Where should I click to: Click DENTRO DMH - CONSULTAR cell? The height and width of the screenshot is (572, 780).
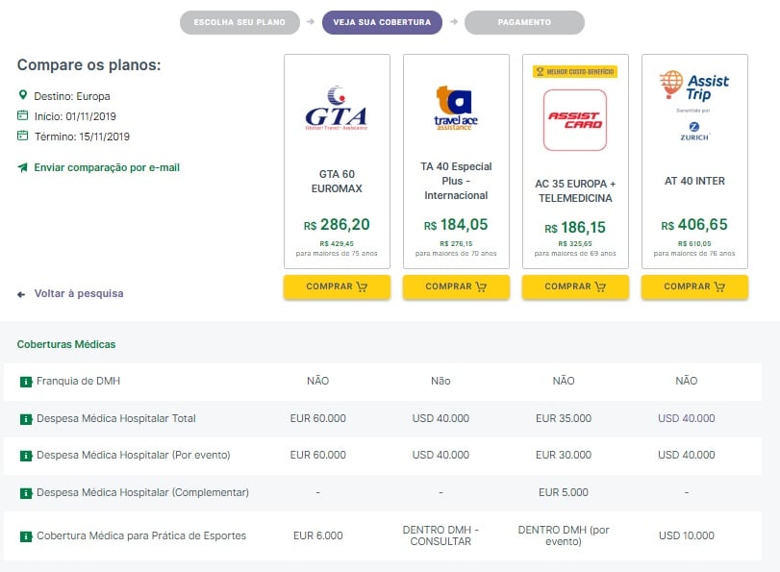tap(440, 535)
